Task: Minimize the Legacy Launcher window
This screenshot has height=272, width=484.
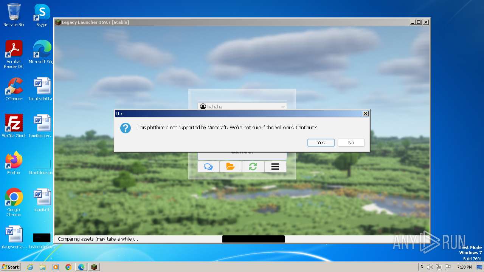Action: [412, 22]
